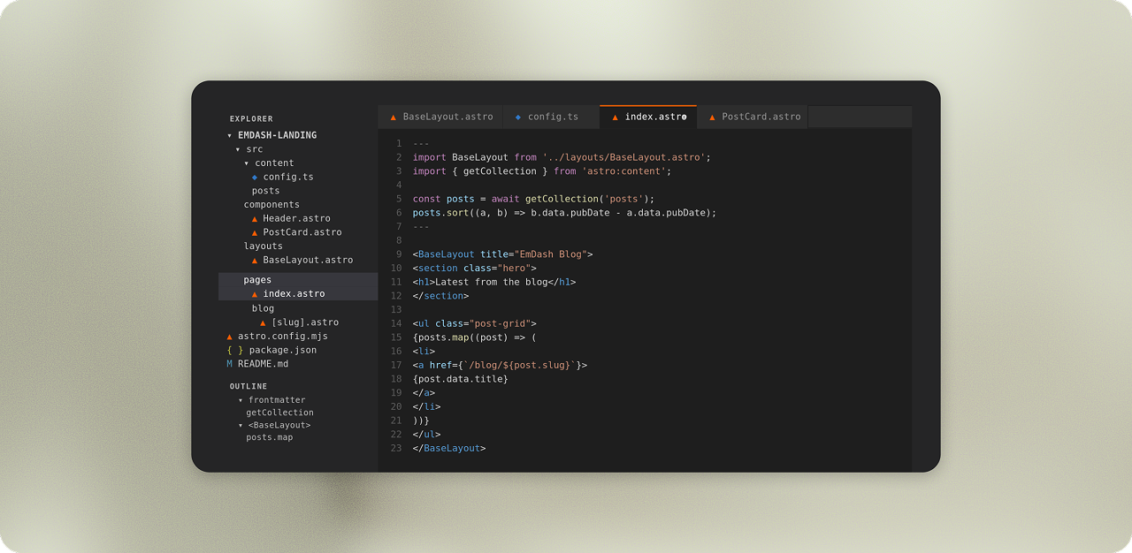This screenshot has height=553, width=1132.
Task: Click the "EmDash Blog" title string
Action: [x=550, y=254]
